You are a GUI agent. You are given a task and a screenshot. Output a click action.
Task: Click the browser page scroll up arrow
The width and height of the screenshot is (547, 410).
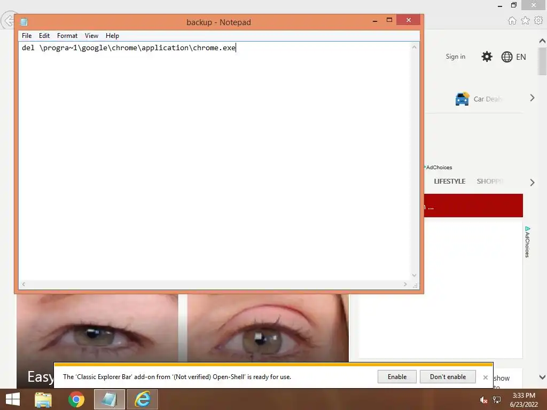542,41
